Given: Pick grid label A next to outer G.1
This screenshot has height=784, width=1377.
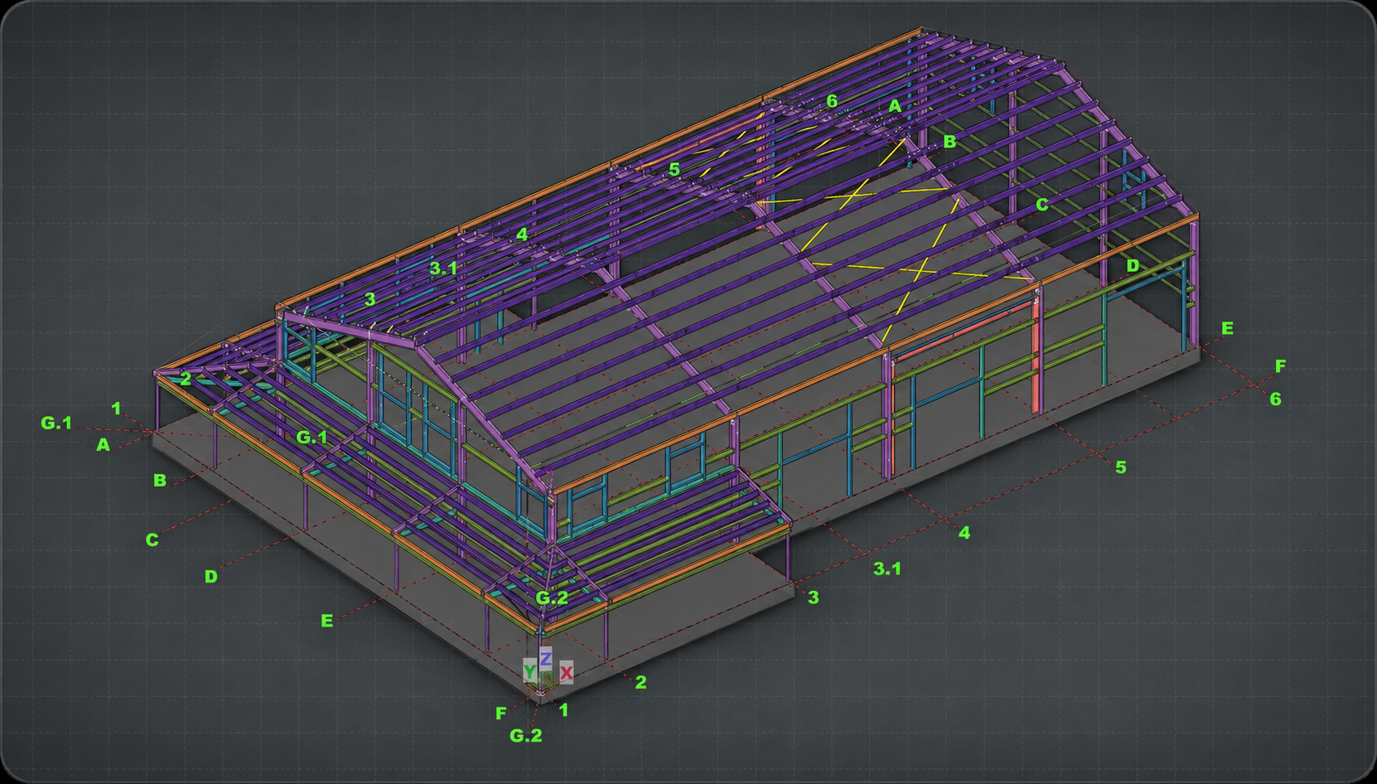Looking at the screenshot, I should [103, 445].
